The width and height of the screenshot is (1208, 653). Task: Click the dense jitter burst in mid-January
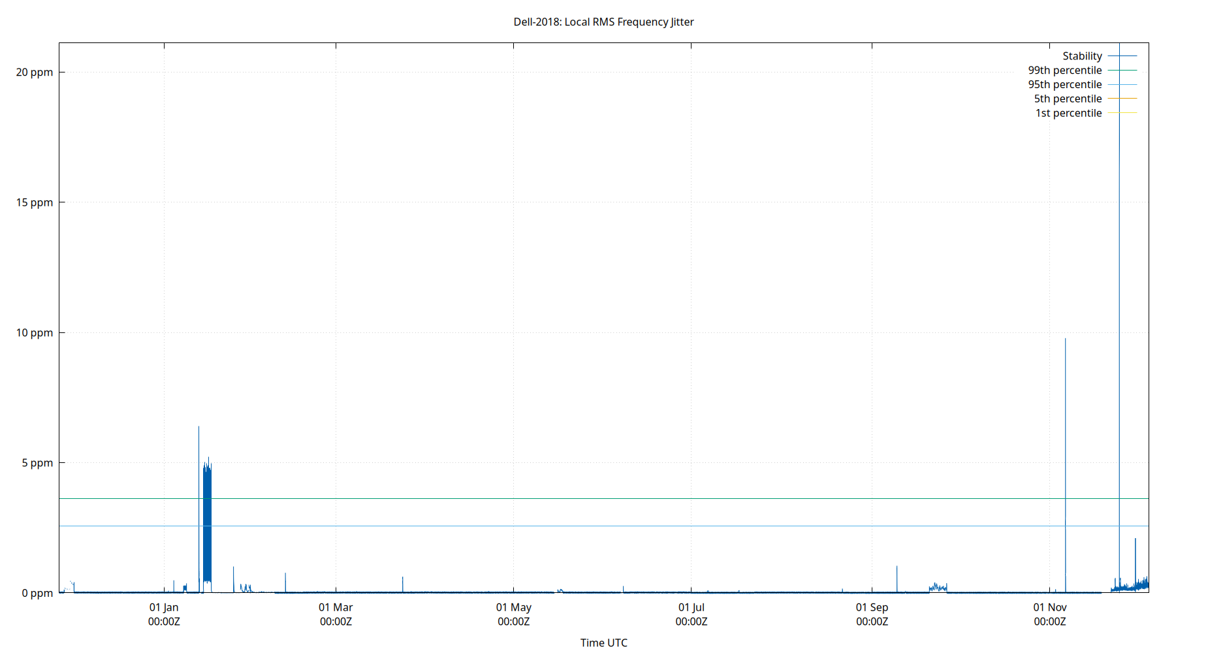click(x=206, y=522)
